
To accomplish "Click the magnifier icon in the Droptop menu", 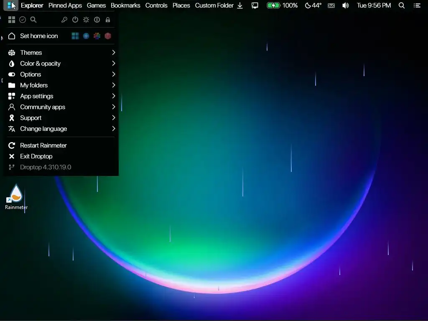I will 33,20.
